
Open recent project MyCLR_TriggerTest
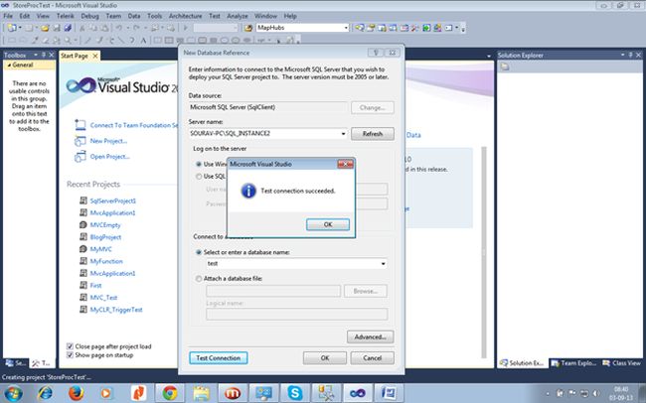coord(116,310)
